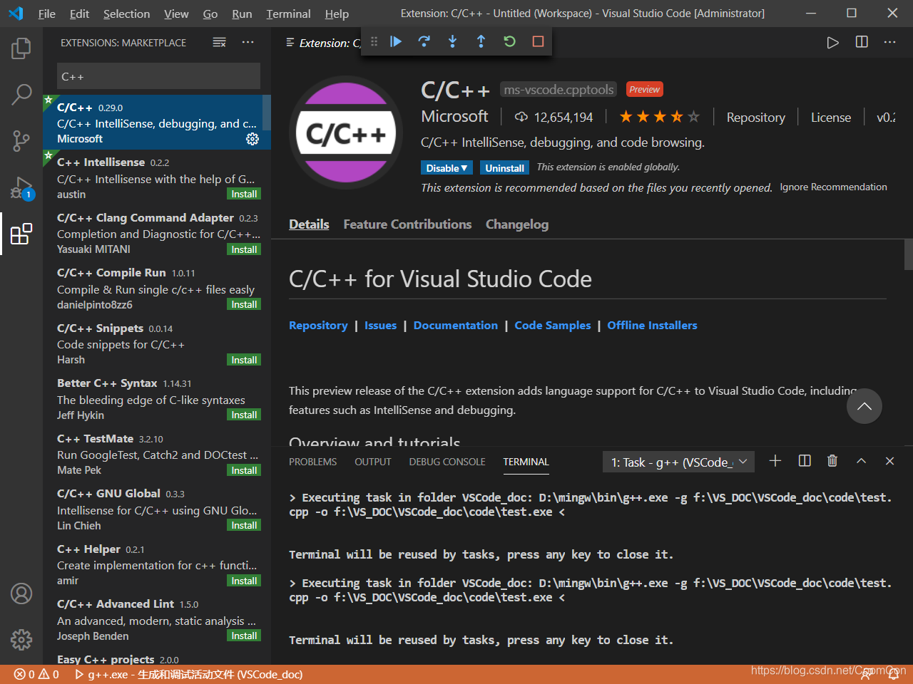Install C/C++ GNU Global extension
Viewport: 913px width, 684px height.
click(244, 525)
